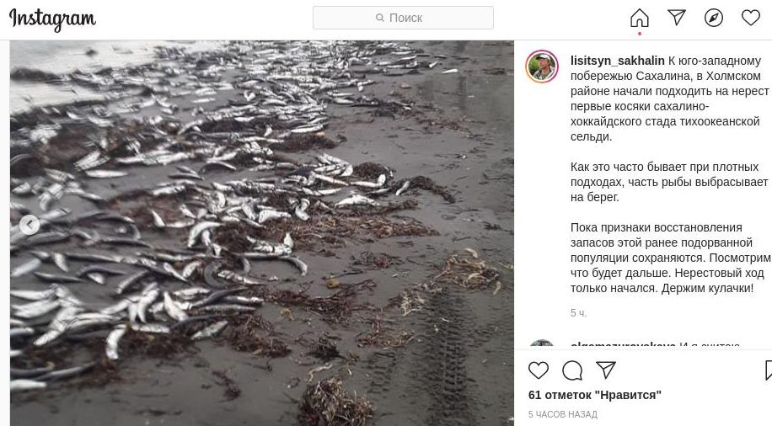Show previous photo with the left arrow
The image size is (772, 426).
click(x=29, y=225)
